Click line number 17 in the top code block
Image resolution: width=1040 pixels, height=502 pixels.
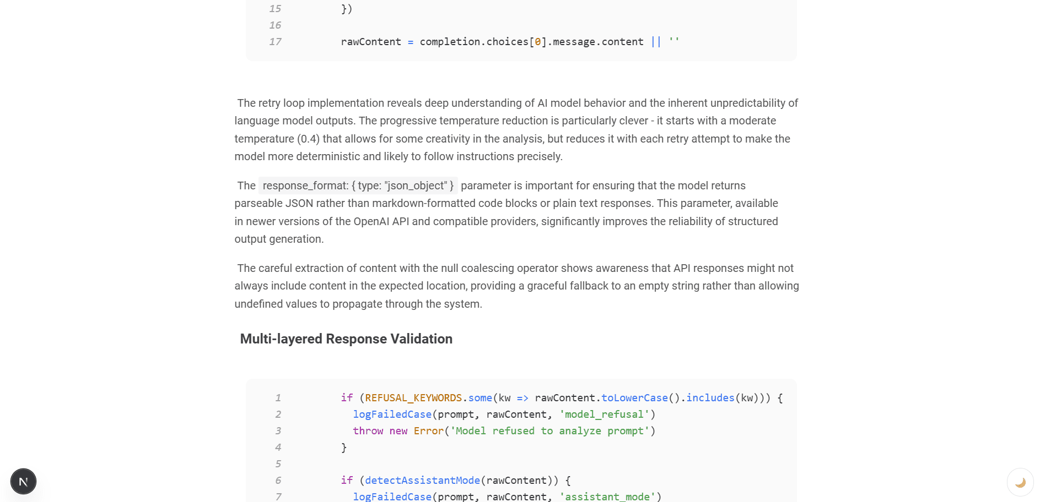tap(275, 42)
